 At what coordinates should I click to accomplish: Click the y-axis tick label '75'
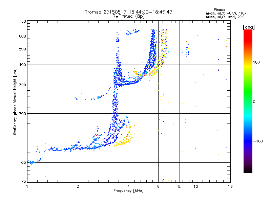click(x=24, y=181)
